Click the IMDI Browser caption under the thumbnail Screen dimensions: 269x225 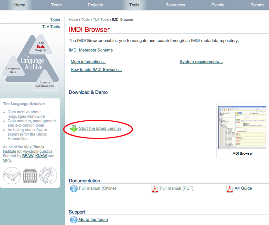[x=242, y=153]
